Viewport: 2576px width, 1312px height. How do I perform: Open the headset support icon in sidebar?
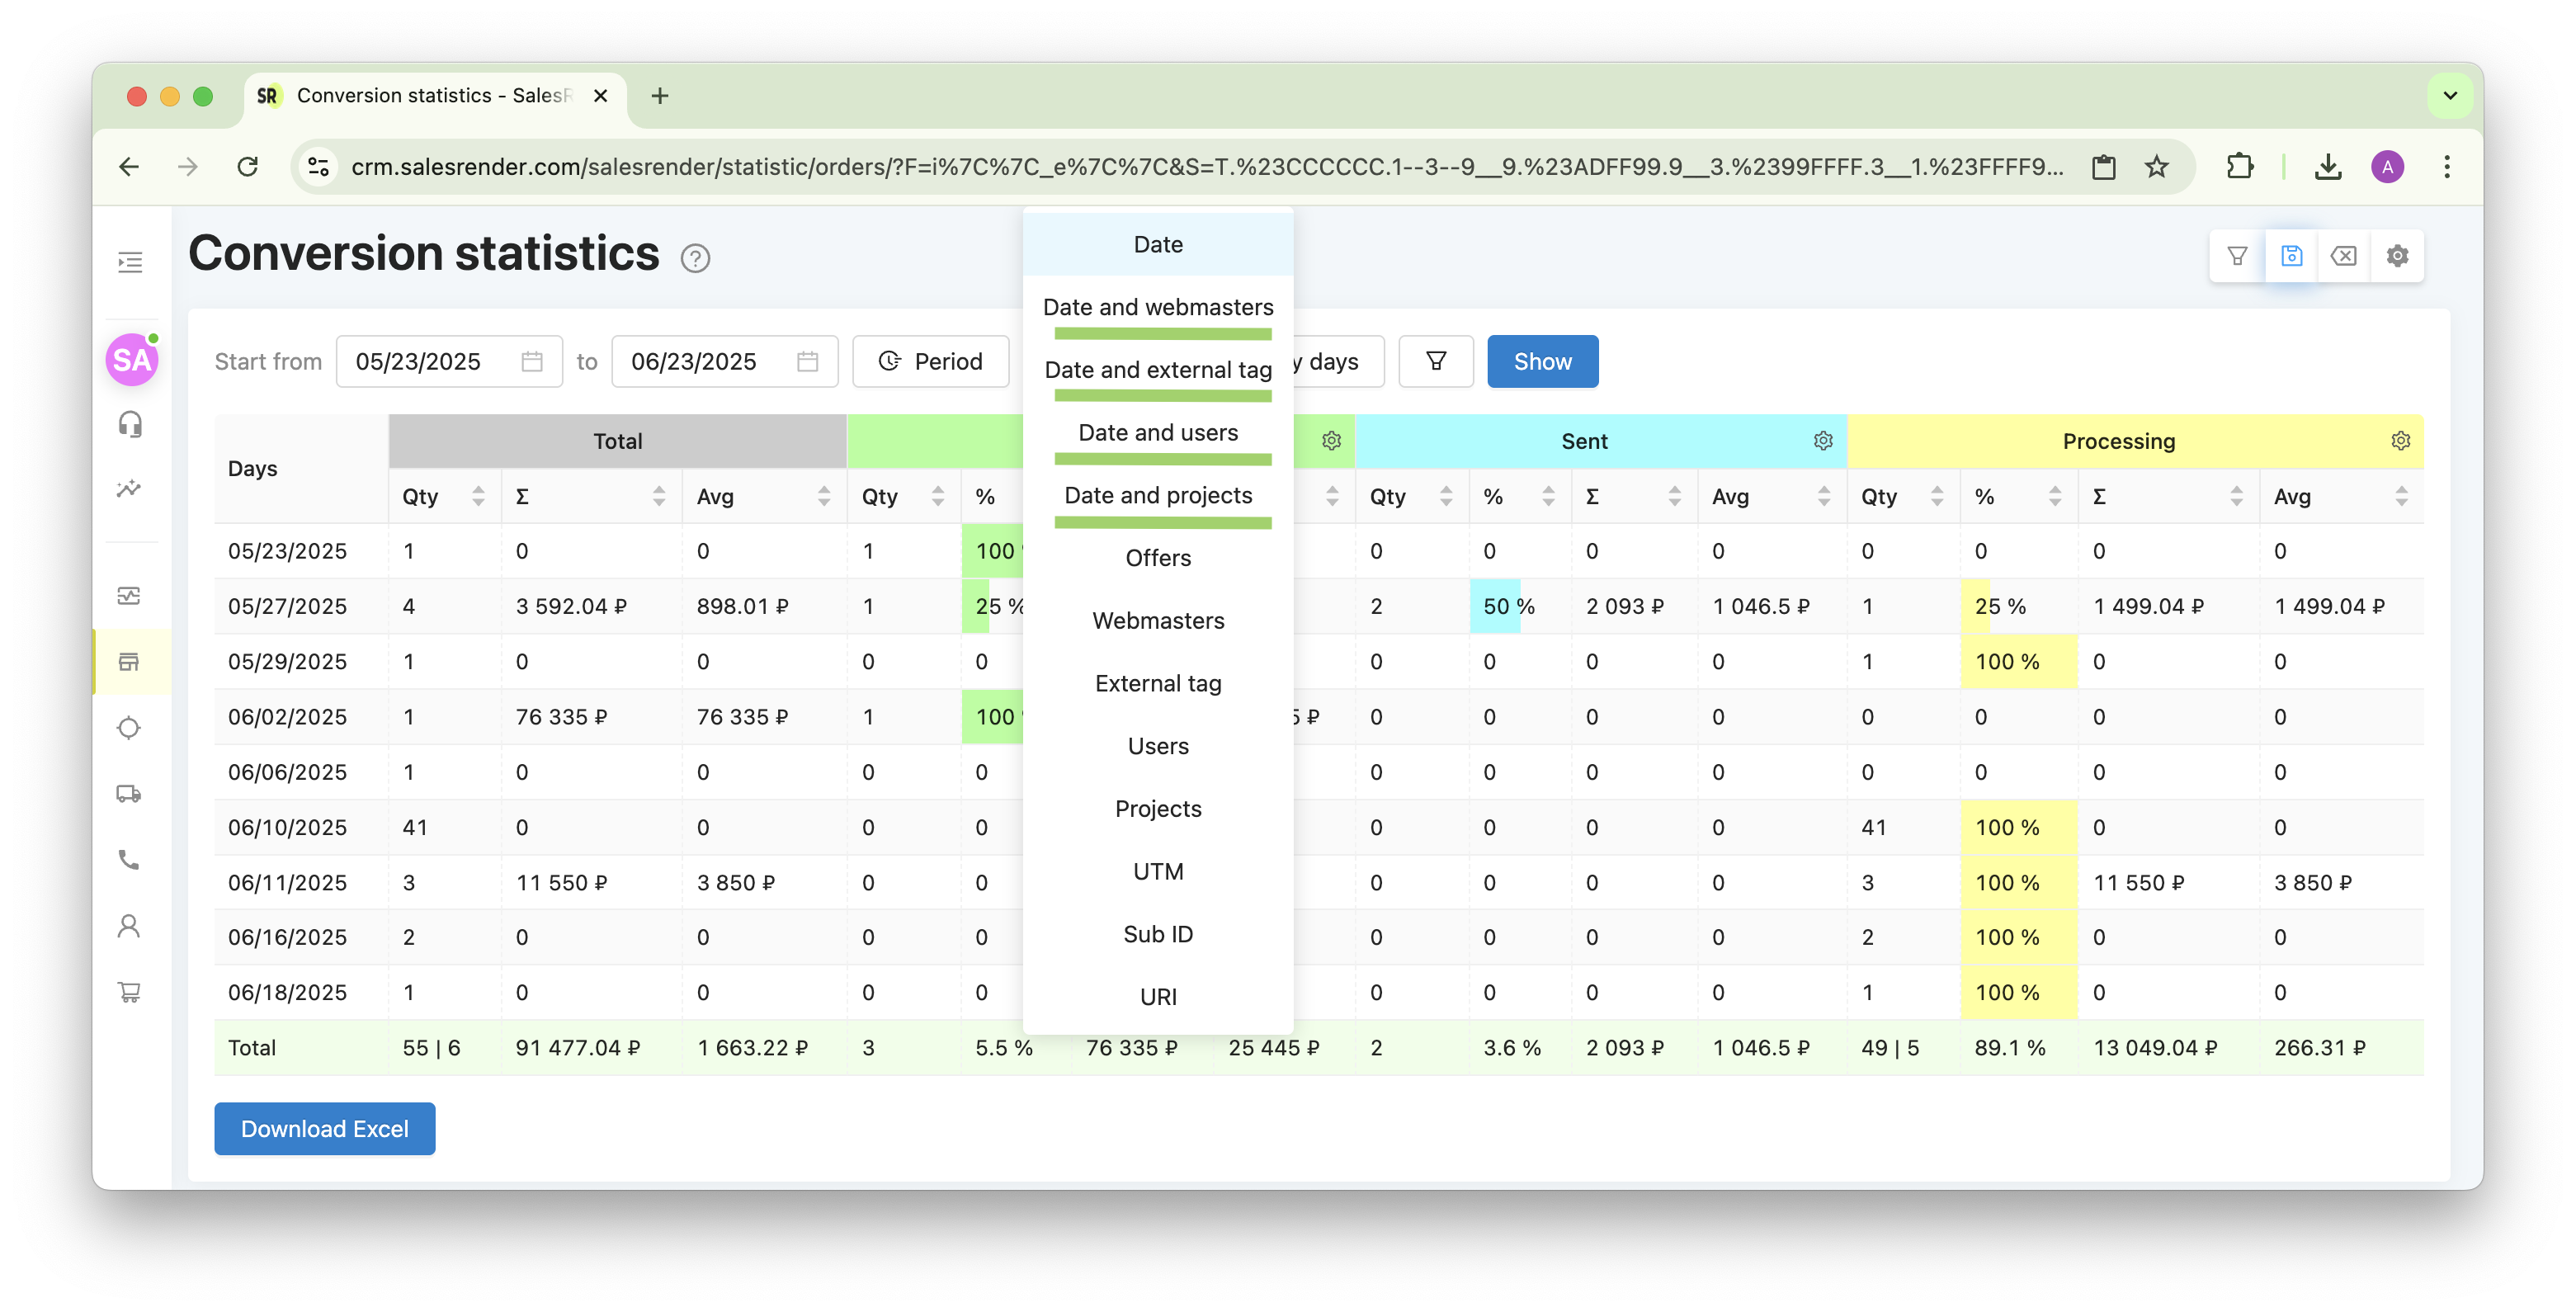(130, 424)
